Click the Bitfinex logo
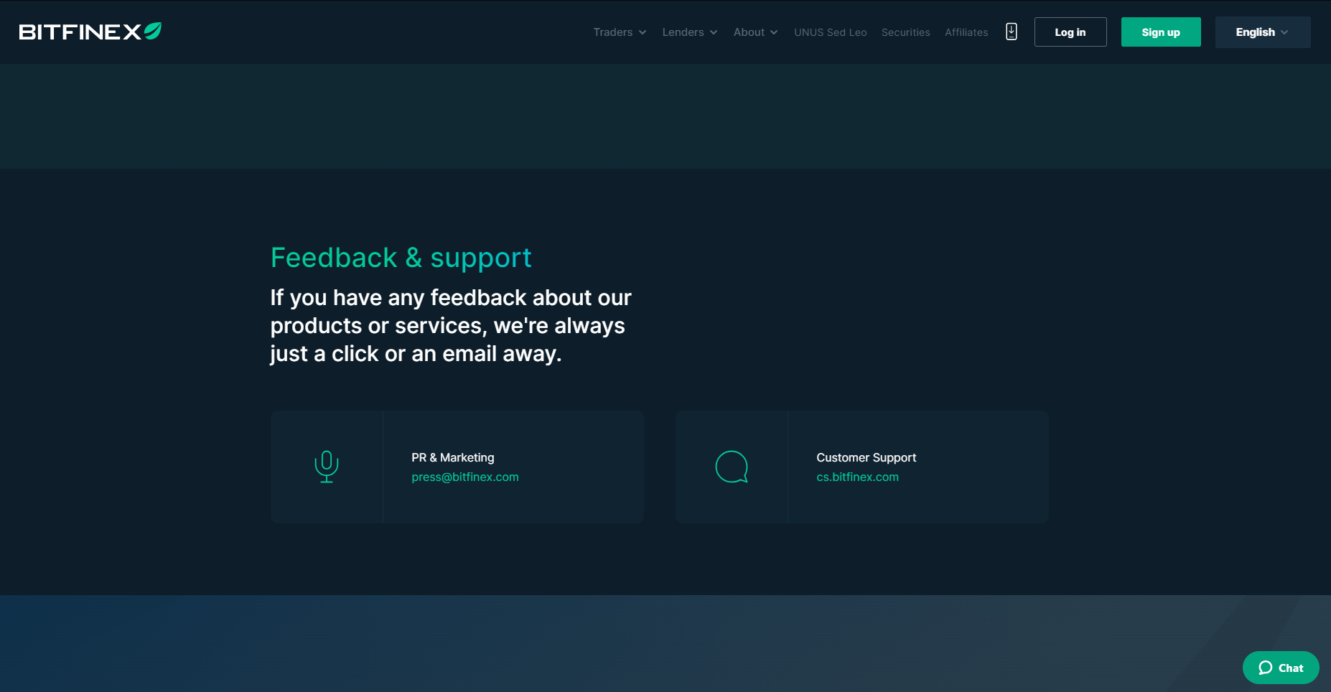The image size is (1331, 692). [90, 32]
